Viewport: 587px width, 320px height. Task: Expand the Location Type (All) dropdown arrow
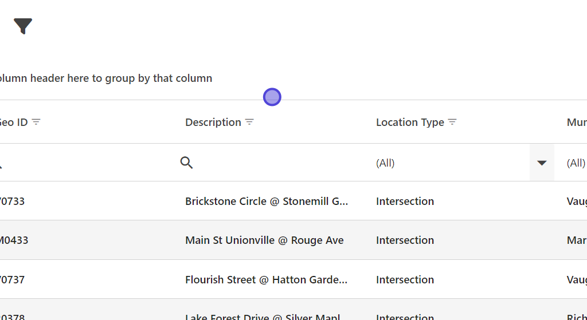click(542, 163)
